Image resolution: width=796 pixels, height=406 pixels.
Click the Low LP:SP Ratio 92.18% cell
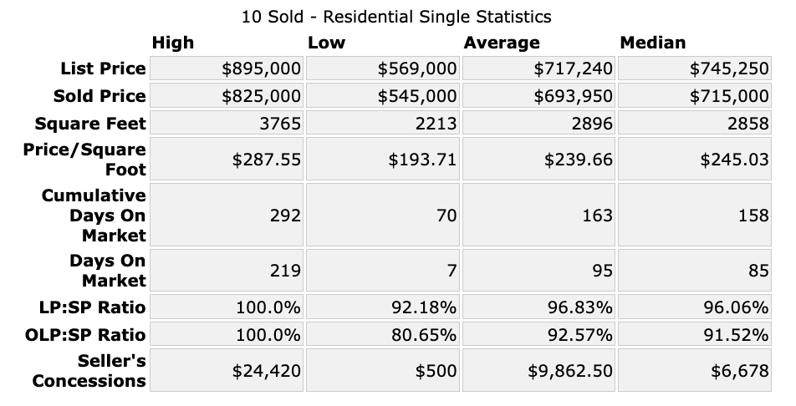coord(383,307)
